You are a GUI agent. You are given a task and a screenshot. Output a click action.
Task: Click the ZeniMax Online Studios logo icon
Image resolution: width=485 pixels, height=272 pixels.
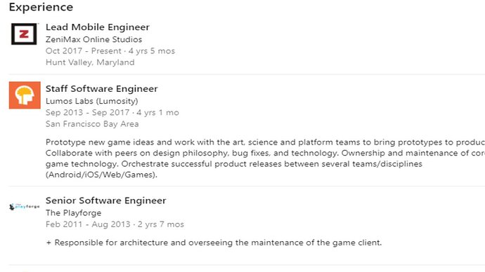point(24,34)
